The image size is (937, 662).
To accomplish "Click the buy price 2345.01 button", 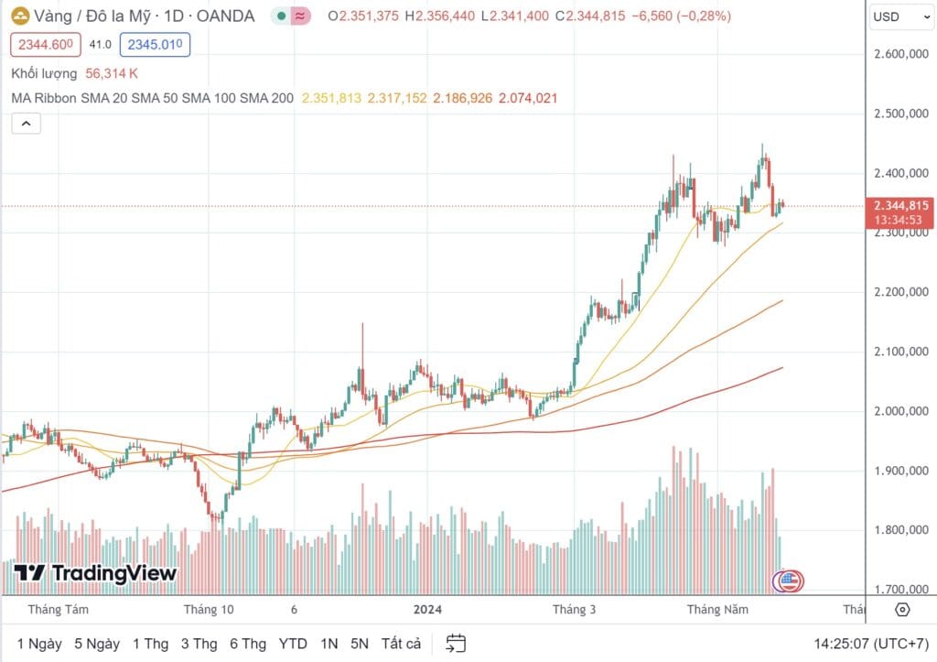I will (155, 45).
